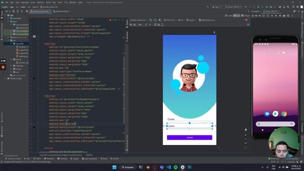The image size is (304, 171).
Task: Switch editor to Split view mode
Action: 237,16
